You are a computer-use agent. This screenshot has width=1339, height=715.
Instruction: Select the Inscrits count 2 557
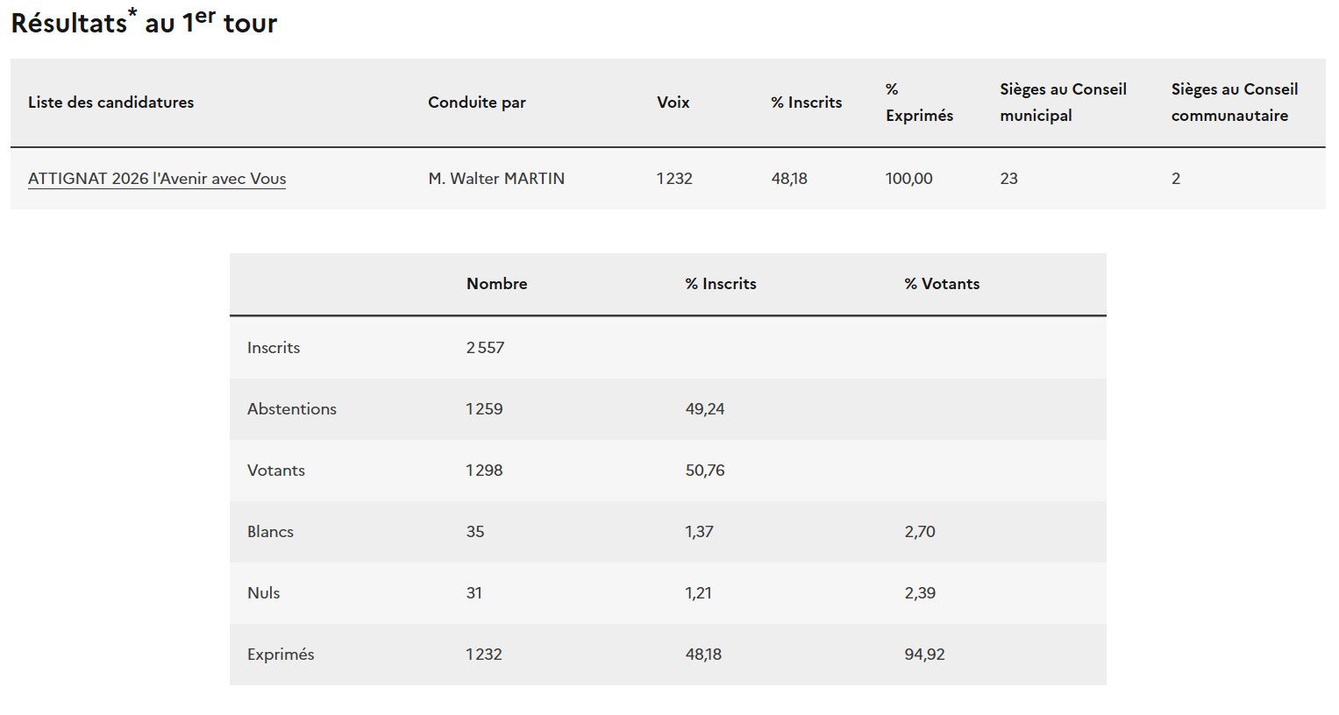[485, 348]
